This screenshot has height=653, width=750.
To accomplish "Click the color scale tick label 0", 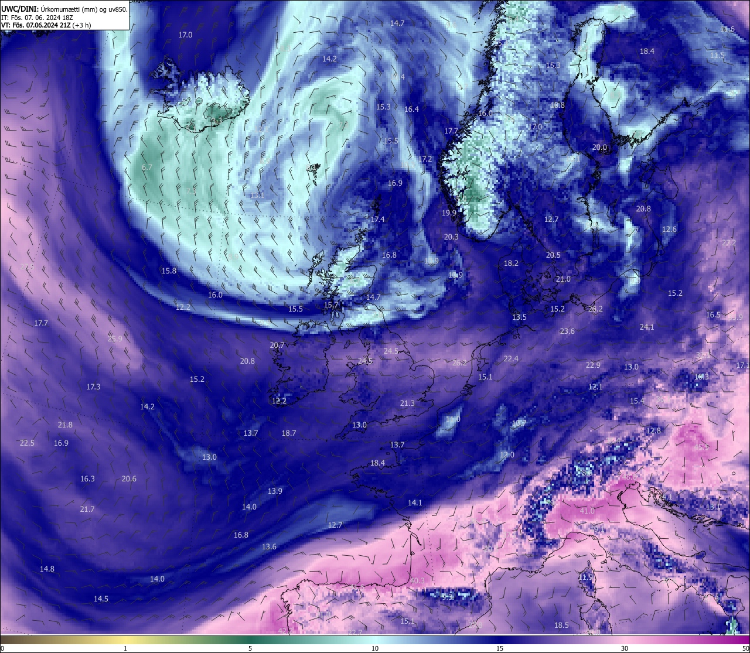I will pyautogui.click(x=2, y=648).
